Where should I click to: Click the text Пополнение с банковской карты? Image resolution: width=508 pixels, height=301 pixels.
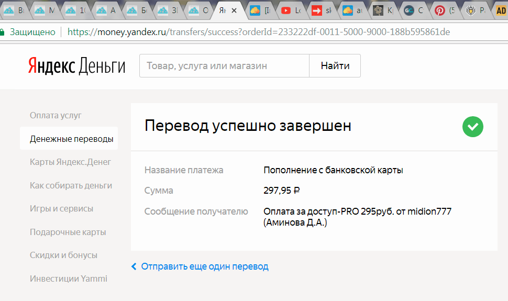click(334, 170)
